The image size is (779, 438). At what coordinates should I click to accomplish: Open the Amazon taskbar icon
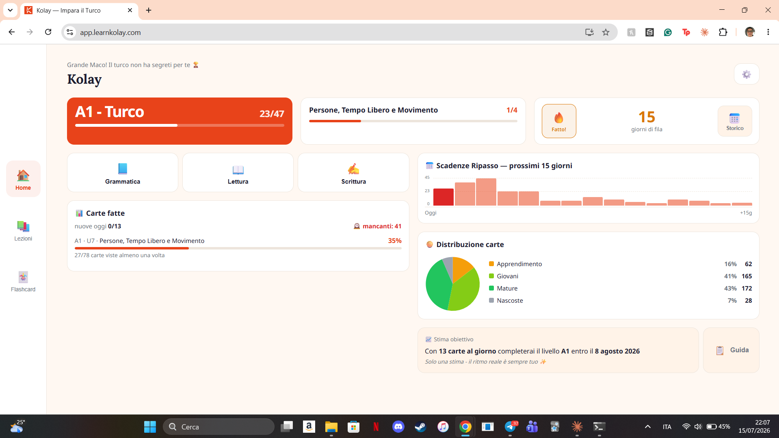tap(309, 427)
